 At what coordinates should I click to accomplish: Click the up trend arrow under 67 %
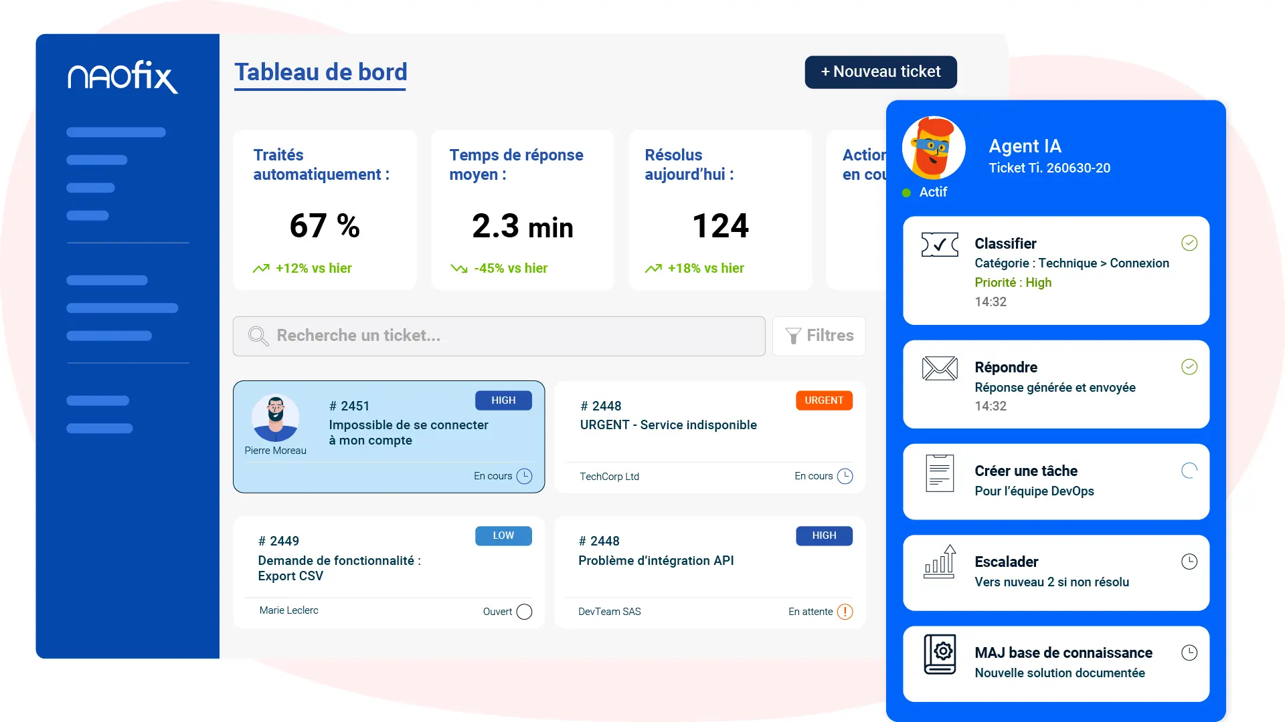pyautogui.click(x=261, y=269)
